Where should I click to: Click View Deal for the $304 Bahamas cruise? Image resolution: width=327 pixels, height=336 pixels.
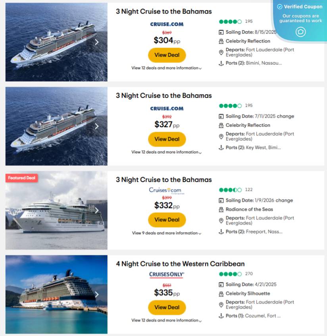(167, 55)
